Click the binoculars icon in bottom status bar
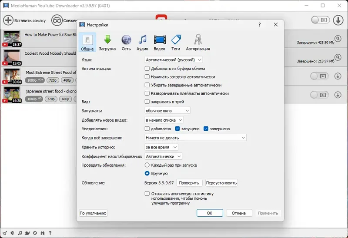The height and width of the screenshot is (238, 348). point(43,233)
